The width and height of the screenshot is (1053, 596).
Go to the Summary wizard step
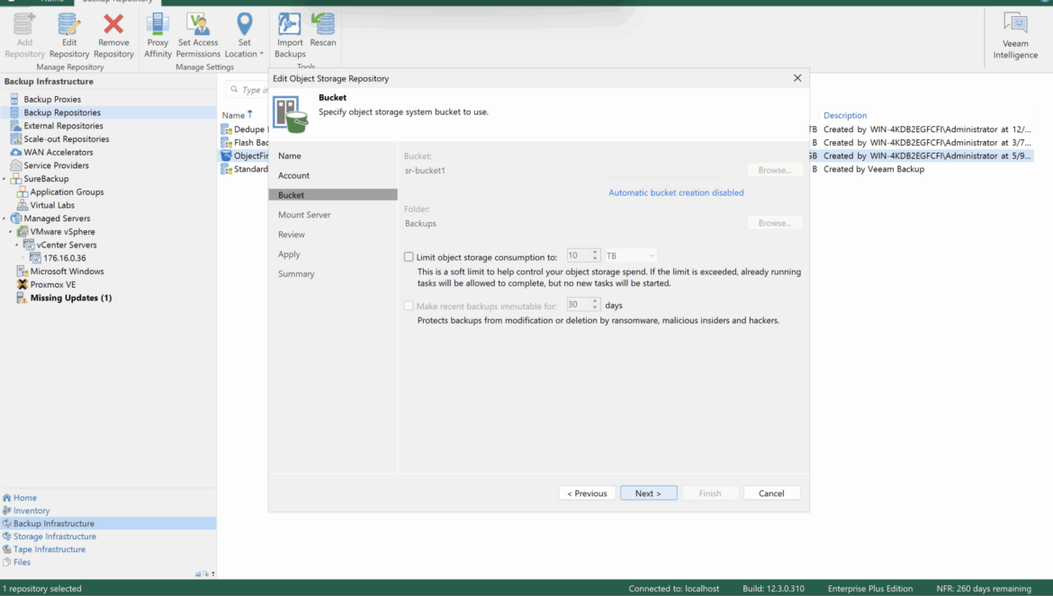pos(296,273)
